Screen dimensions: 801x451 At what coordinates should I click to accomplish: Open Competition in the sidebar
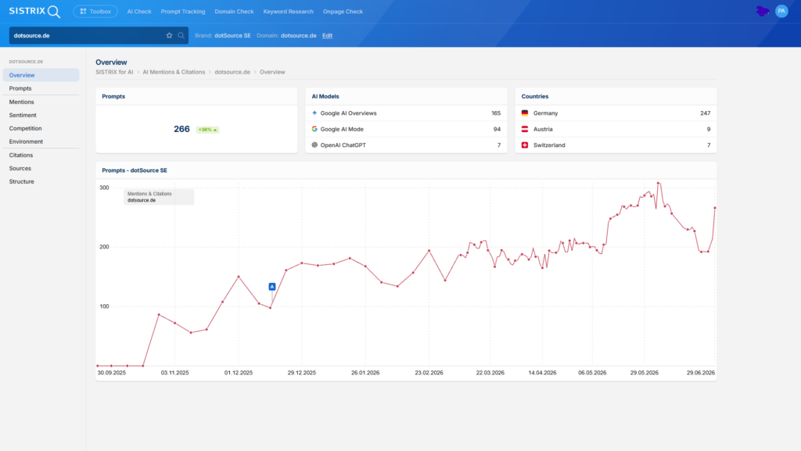(x=25, y=128)
